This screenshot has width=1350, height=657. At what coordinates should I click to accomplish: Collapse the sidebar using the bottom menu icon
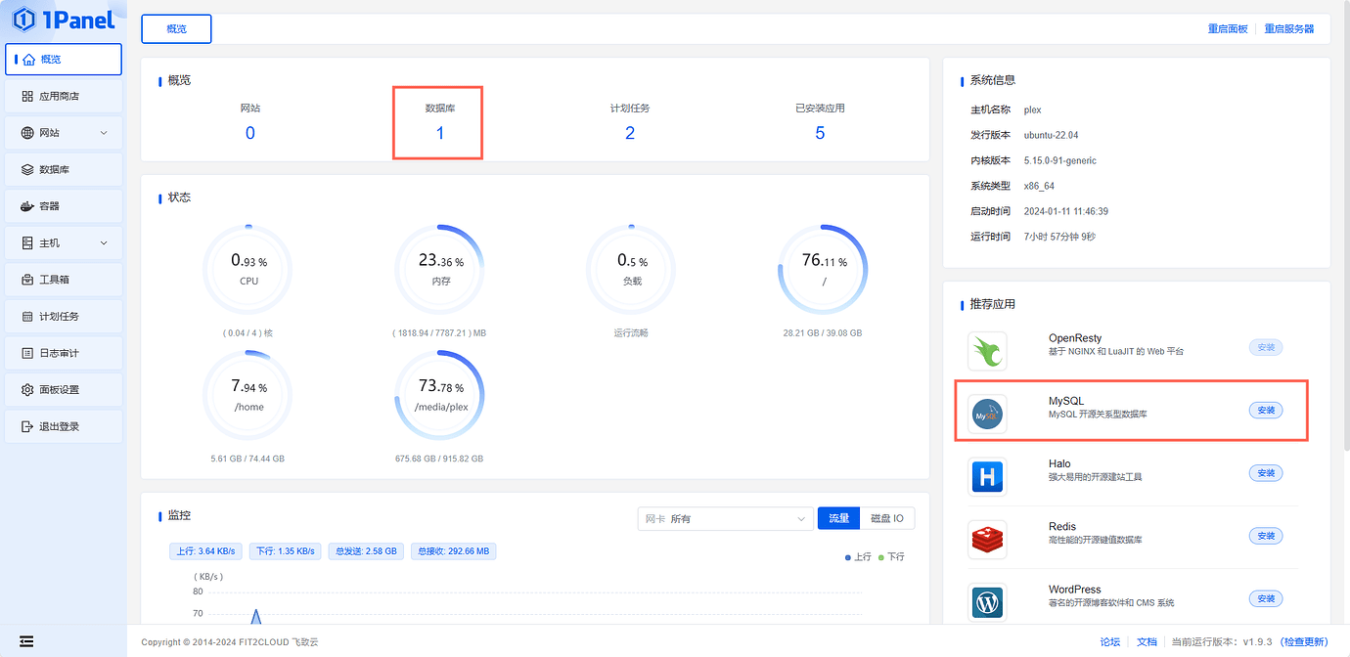(x=26, y=641)
